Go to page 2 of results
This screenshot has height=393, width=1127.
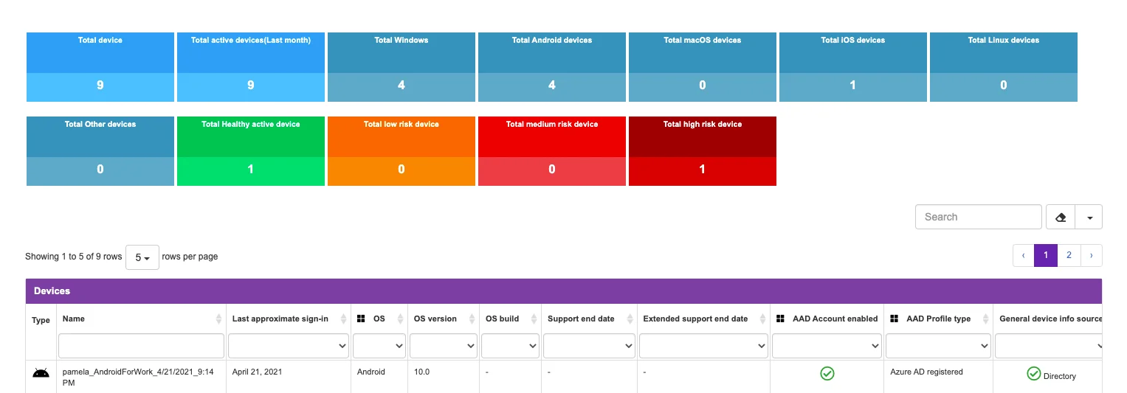[1069, 255]
